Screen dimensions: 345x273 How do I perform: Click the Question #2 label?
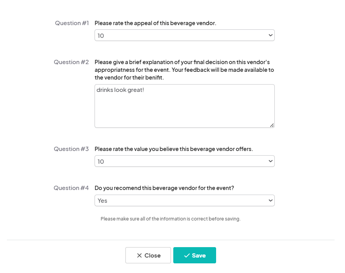(71, 62)
